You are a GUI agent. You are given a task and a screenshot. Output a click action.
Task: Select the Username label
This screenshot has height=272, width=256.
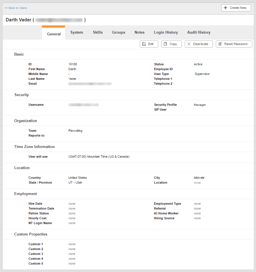[x=36, y=105]
